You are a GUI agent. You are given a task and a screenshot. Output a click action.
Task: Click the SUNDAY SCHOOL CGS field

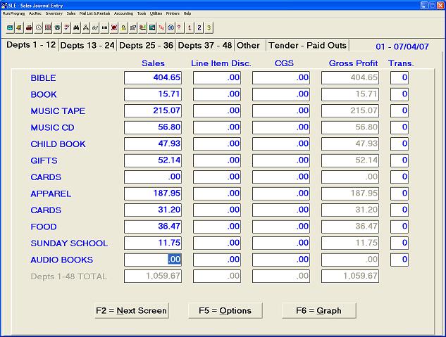[x=280, y=243]
